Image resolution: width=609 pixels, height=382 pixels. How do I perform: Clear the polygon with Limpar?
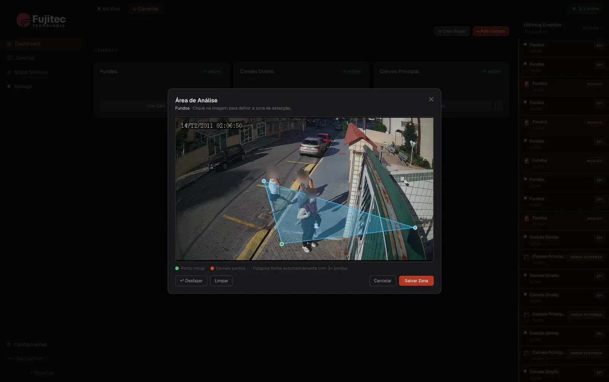tap(222, 281)
